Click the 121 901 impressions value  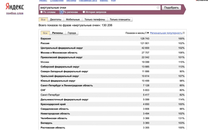click(145, 43)
